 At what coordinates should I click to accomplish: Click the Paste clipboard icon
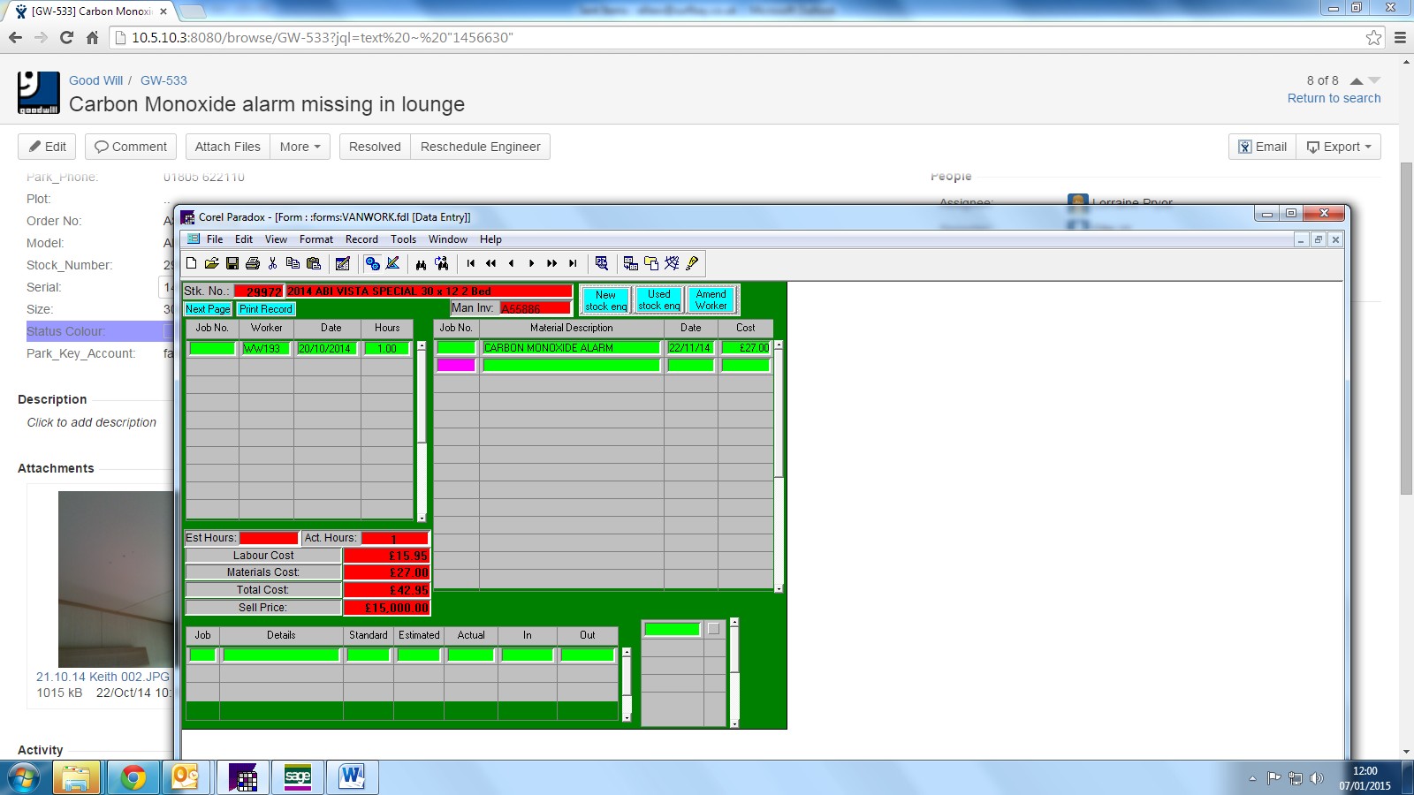[313, 263]
